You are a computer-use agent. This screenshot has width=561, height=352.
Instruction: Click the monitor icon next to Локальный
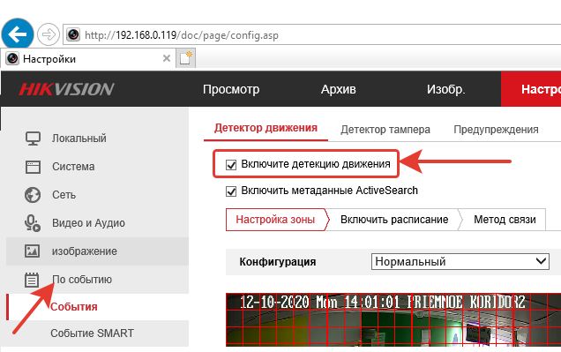pyautogui.click(x=33, y=139)
